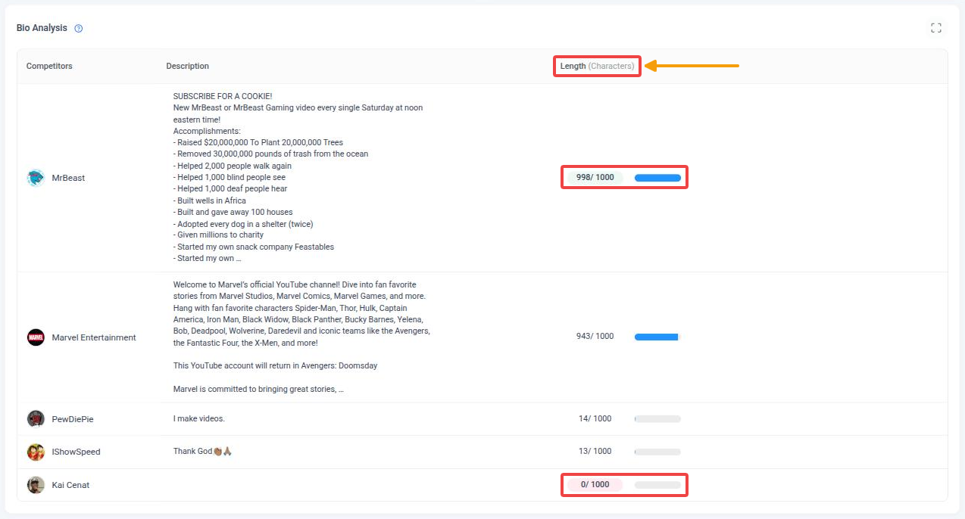Open the Bio Analysis help icon
Viewport: 965px width, 519px height.
(79, 29)
